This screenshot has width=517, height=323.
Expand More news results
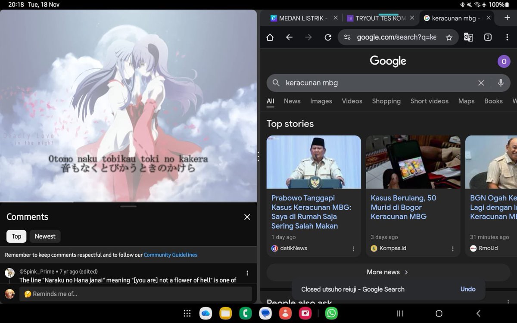388,272
